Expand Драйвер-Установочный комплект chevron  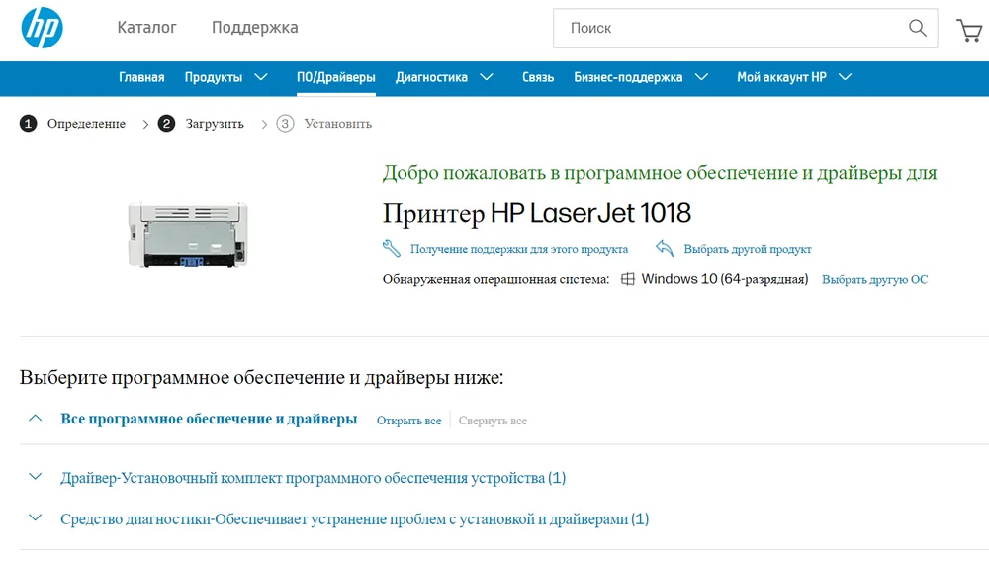(x=36, y=476)
